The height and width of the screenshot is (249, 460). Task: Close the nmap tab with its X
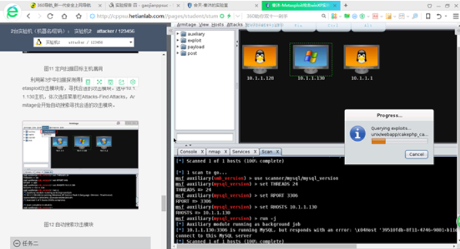(x=225, y=152)
